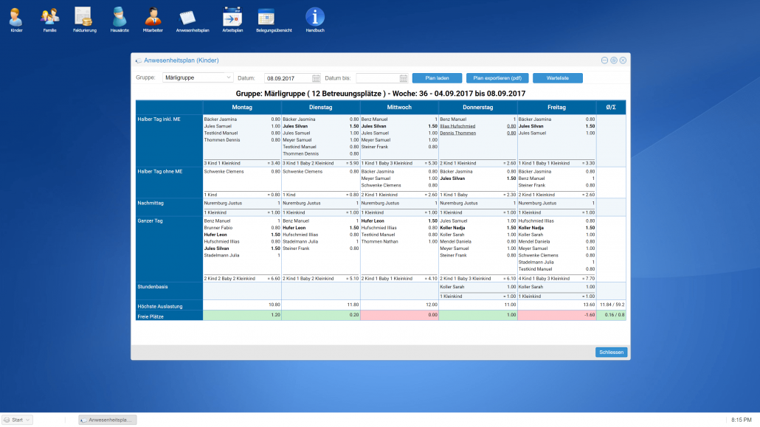Click the Ø/Σ column header

pyautogui.click(x=611, y=107)
